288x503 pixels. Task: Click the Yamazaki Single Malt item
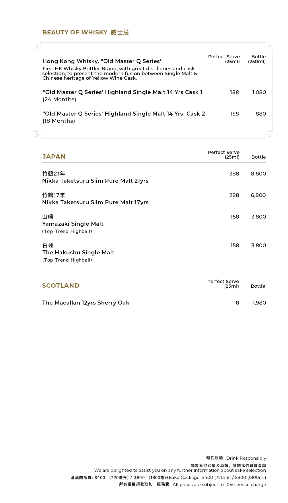[73, 224]
